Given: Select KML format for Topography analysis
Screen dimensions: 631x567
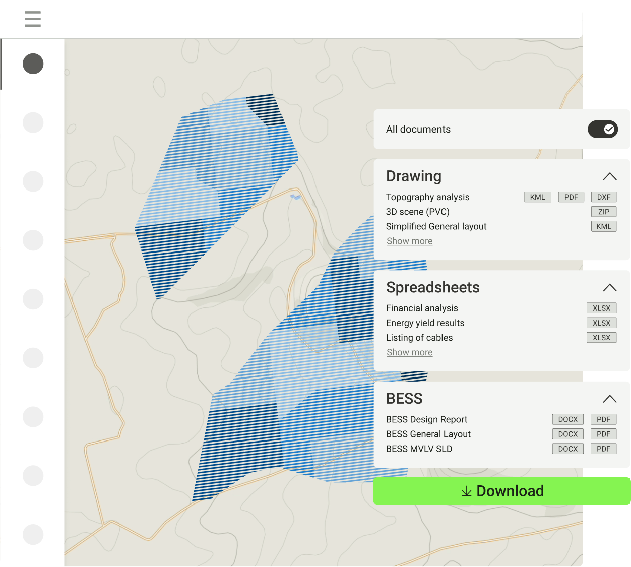Looking at the screenshot, I should click(537, 197).
